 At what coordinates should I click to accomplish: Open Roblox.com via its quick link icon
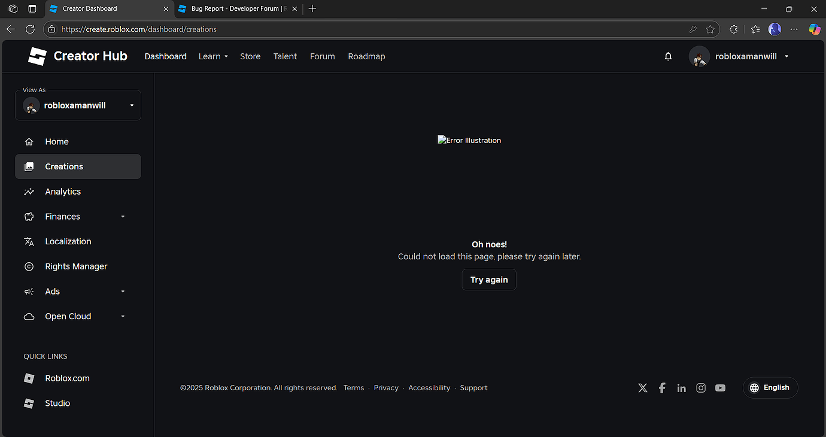point(29,378)
